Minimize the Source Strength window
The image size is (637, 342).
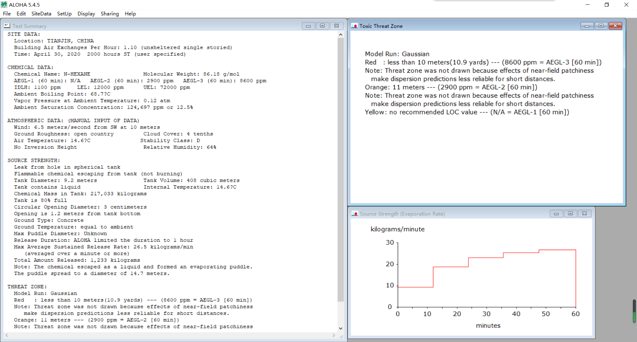click(556, 214)
